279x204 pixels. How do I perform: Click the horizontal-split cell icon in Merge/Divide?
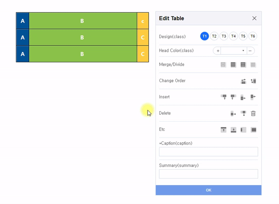243,65
